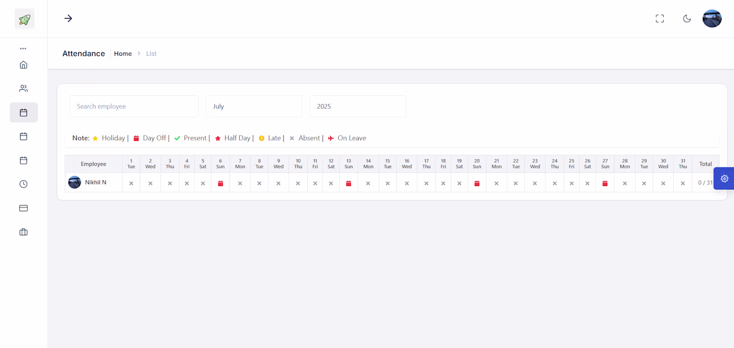Open the July month dropdown
734x348 pixels.
click(x=254, y=106)
